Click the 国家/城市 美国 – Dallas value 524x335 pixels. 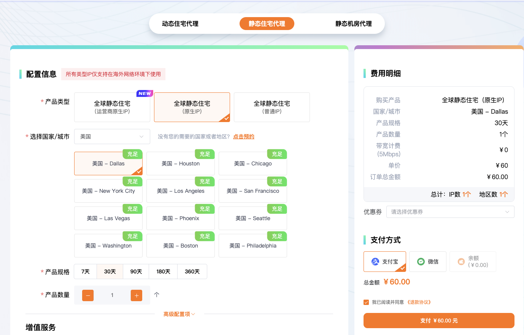pyautogui.click(x=489, y=111)
